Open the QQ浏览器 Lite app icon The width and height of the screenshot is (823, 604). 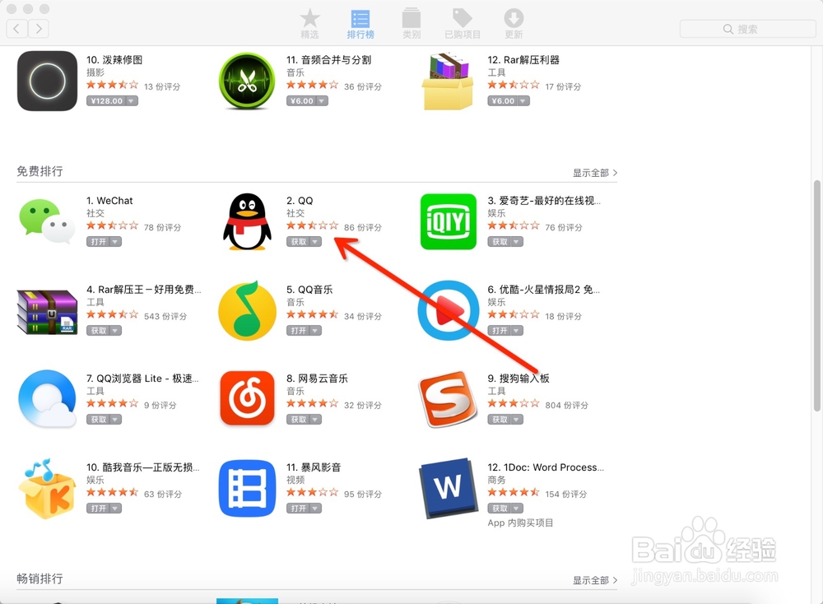(47, 399)
